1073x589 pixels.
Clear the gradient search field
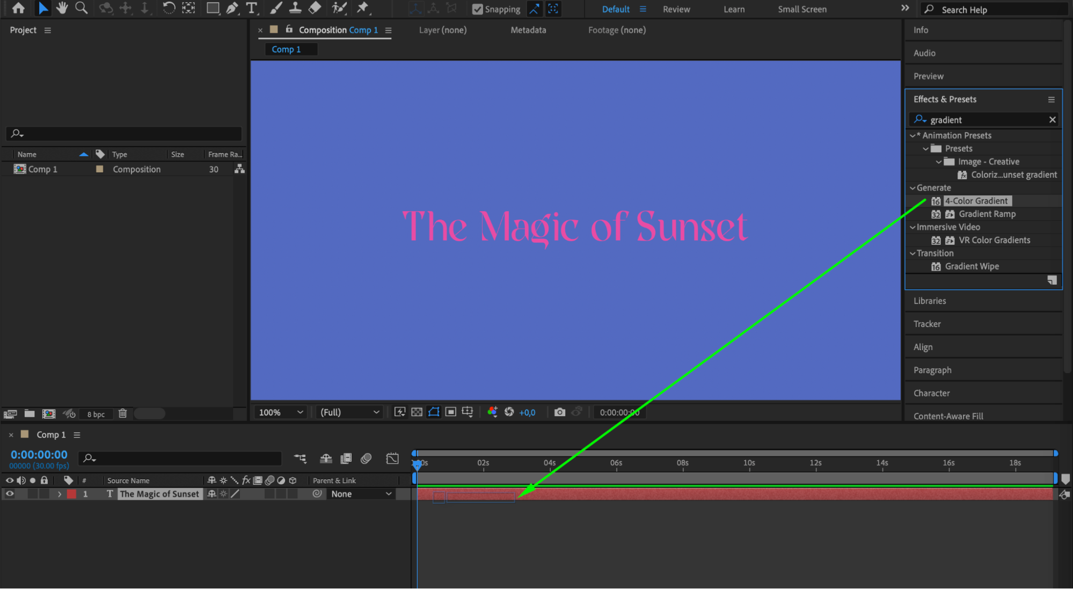coord(1052,120)
